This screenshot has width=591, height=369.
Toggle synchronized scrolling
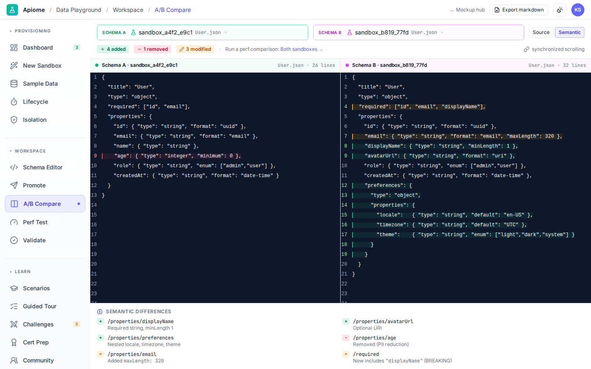click(x=554, y=49)
